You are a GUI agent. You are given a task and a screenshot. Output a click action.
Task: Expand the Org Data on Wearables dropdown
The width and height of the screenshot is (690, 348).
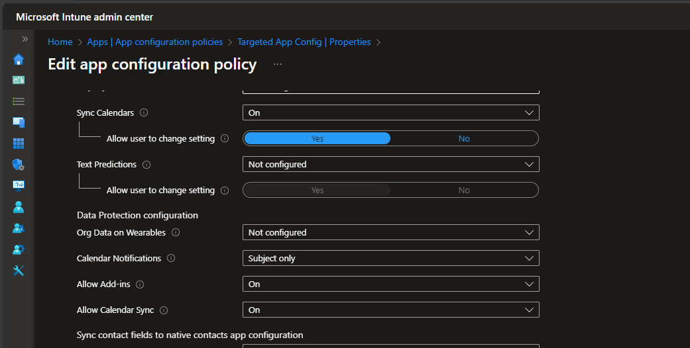390,232
